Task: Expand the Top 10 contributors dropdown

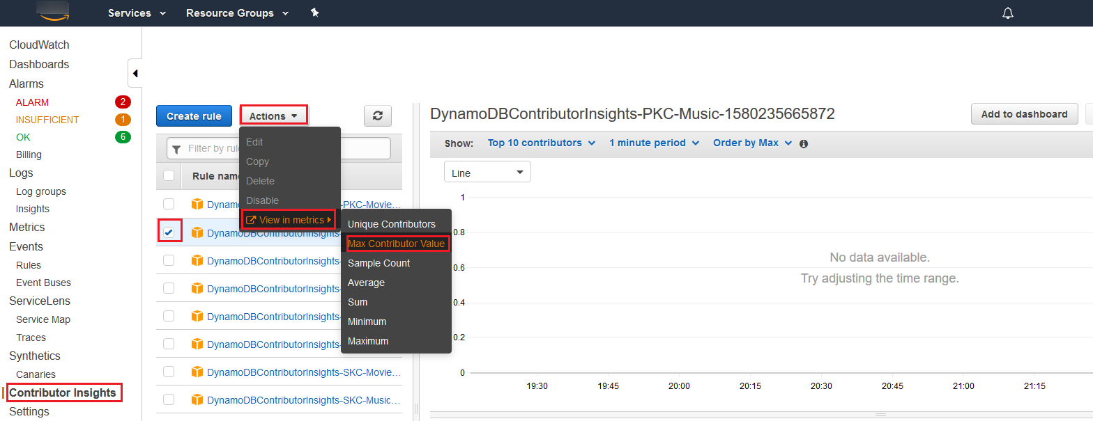Action: tap(541, 143)
